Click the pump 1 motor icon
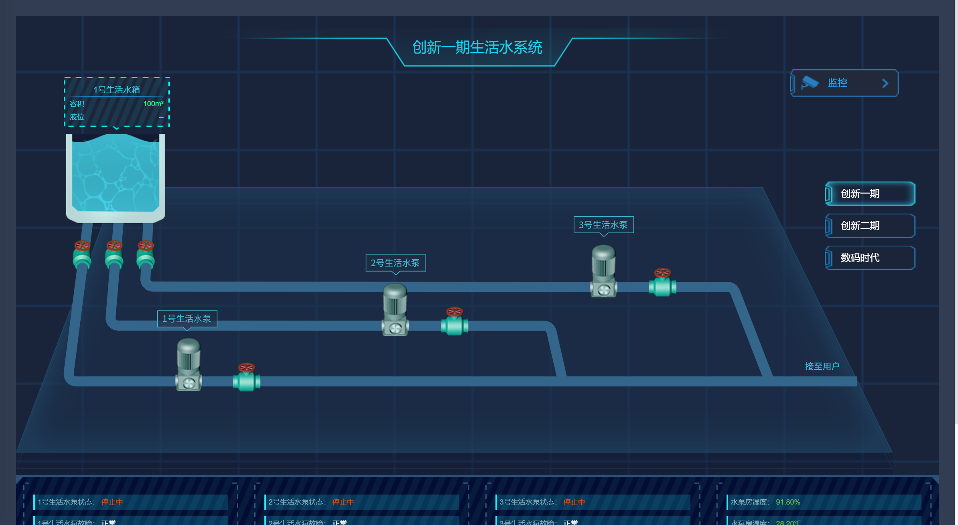The height and width of the screenshot is (525, 958). click(x=189, y=363)
